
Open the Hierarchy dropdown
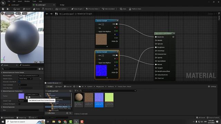coord(48,9)
